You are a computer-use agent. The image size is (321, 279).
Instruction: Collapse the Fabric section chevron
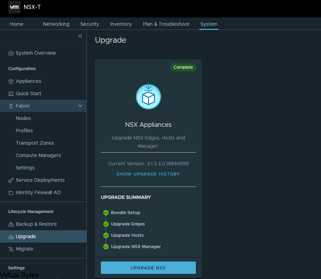coord(80,106)
